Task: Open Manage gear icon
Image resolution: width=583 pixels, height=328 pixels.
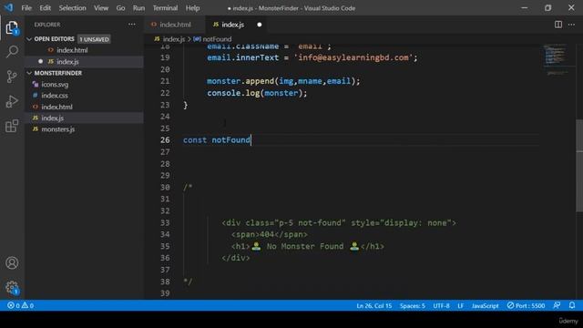Action: pos(12,288)
